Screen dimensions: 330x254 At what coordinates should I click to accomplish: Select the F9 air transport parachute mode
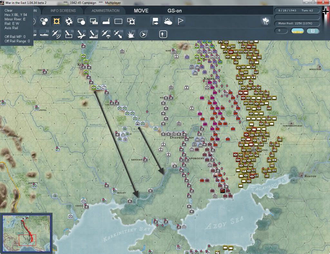point(106,34)
